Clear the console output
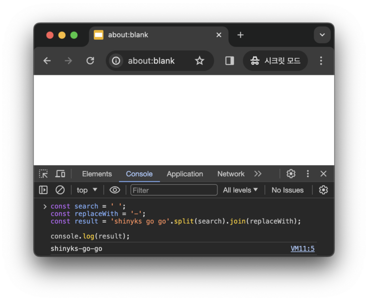This screenshot has height=301, width=368. 60,190
